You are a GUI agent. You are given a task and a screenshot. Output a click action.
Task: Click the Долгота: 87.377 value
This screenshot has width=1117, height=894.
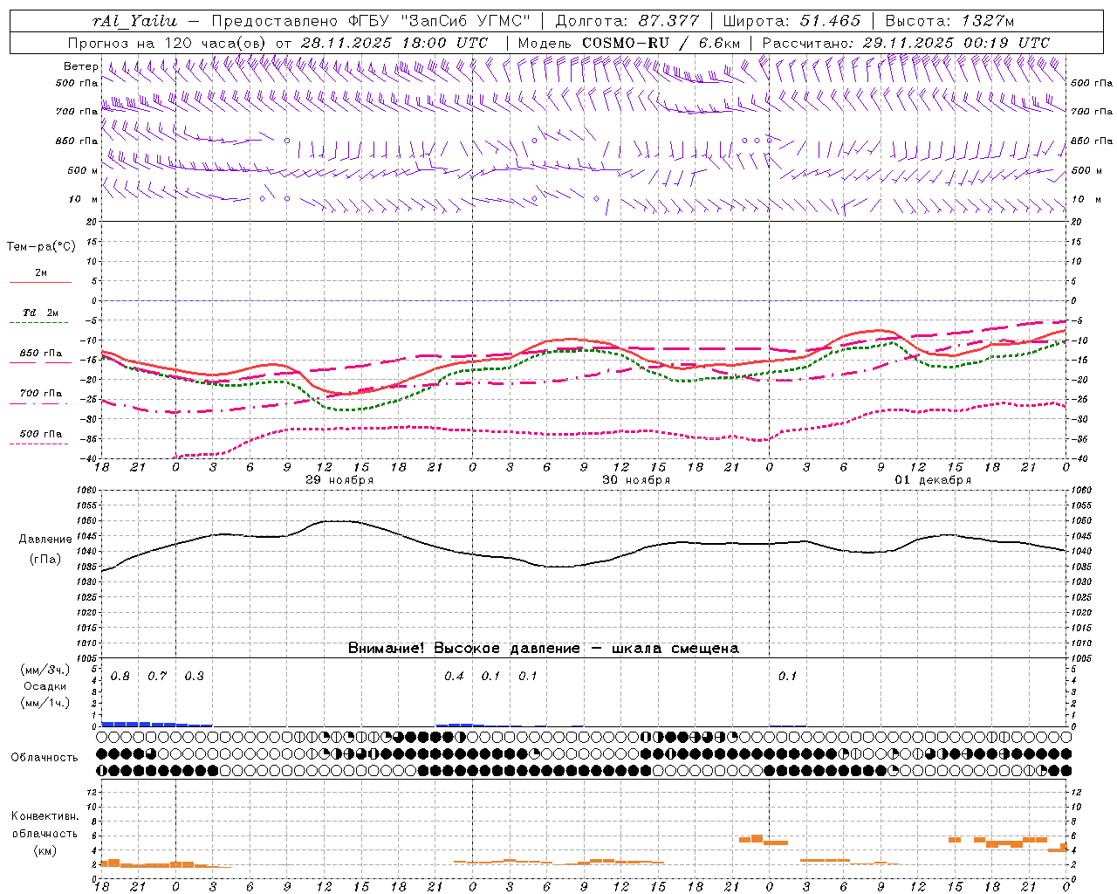point(627,21)
